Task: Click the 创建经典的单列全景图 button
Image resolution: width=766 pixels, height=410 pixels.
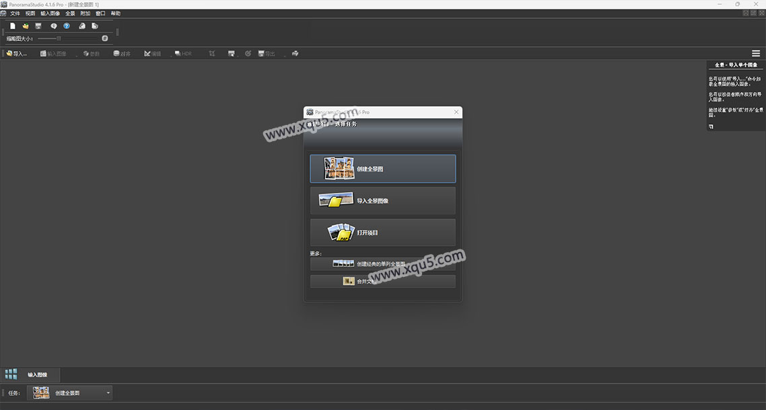Action: [383, 264]
